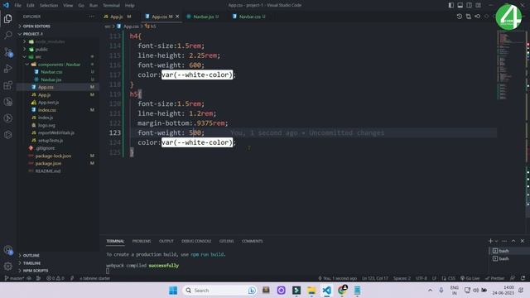Click the Ln 123, Col 17 status bar entry
The width and height of the screenshot is (530, 298).
[375, 278]
